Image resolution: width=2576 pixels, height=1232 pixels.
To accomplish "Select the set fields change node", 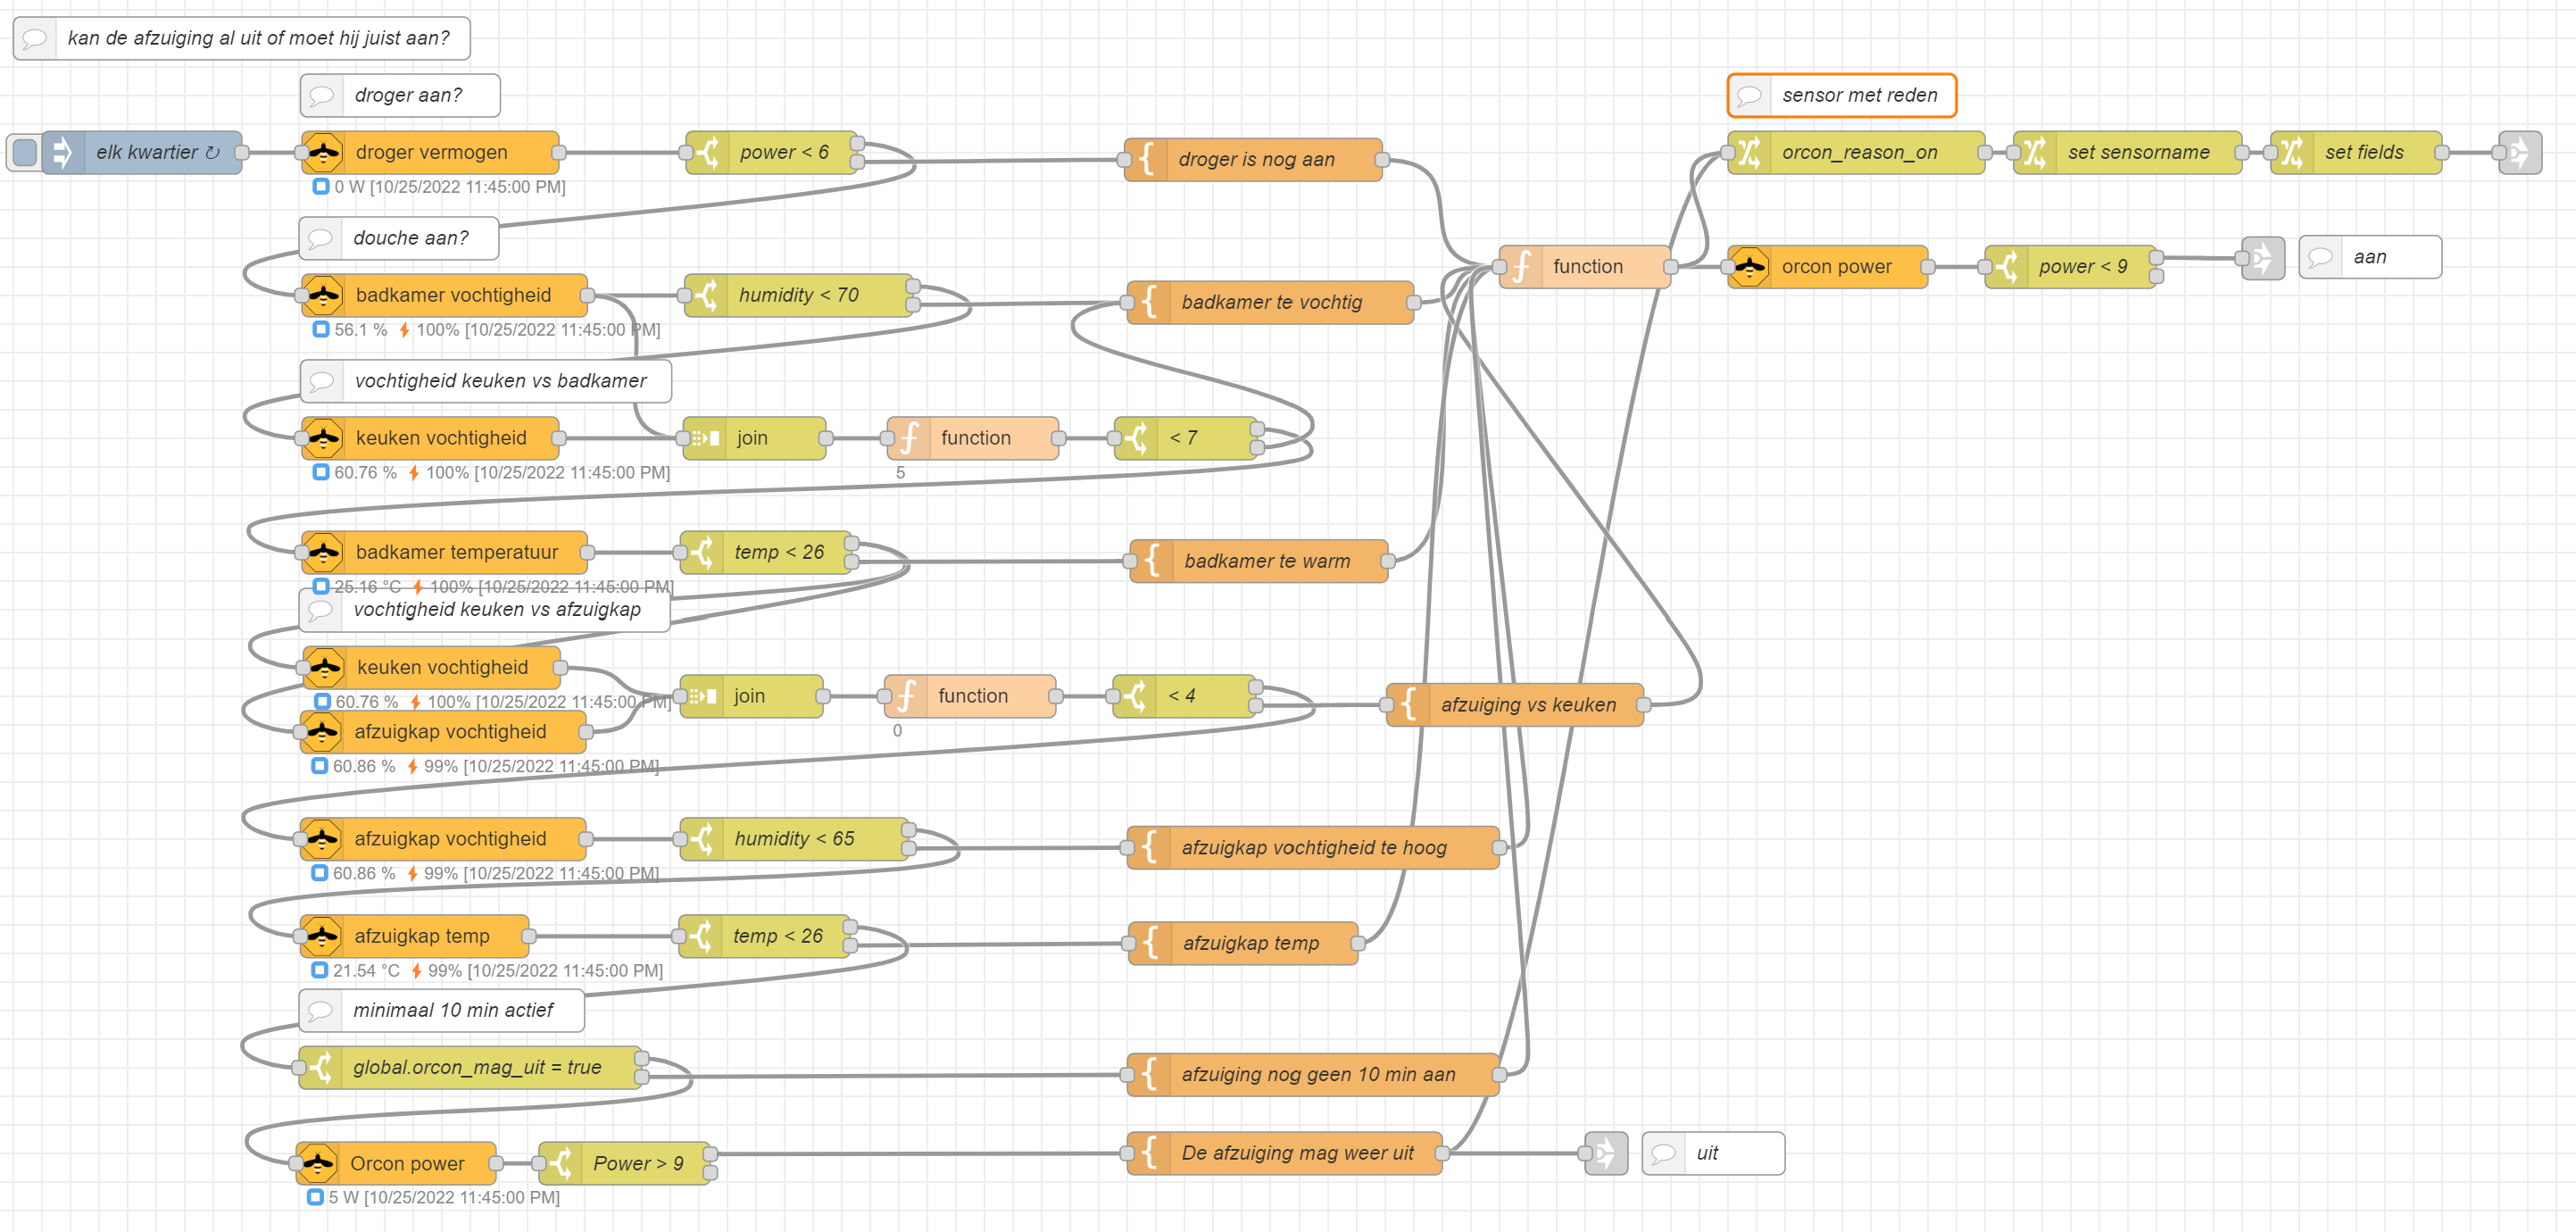I will 2356,152.
